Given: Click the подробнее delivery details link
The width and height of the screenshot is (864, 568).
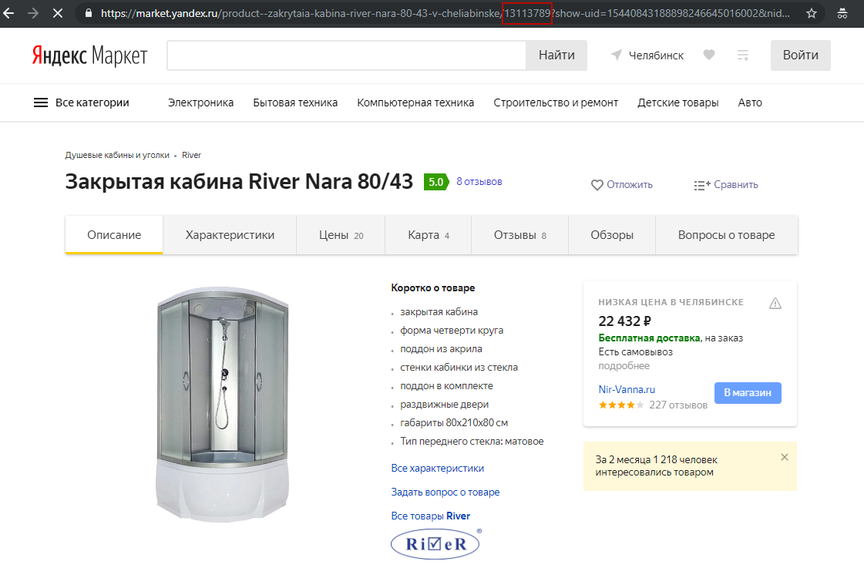Looking at the screenshot, I should click(x=624, y=366).
